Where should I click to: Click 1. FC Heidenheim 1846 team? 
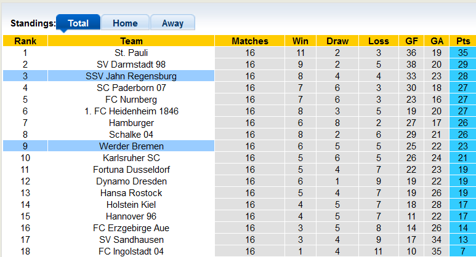pos(131,111)
